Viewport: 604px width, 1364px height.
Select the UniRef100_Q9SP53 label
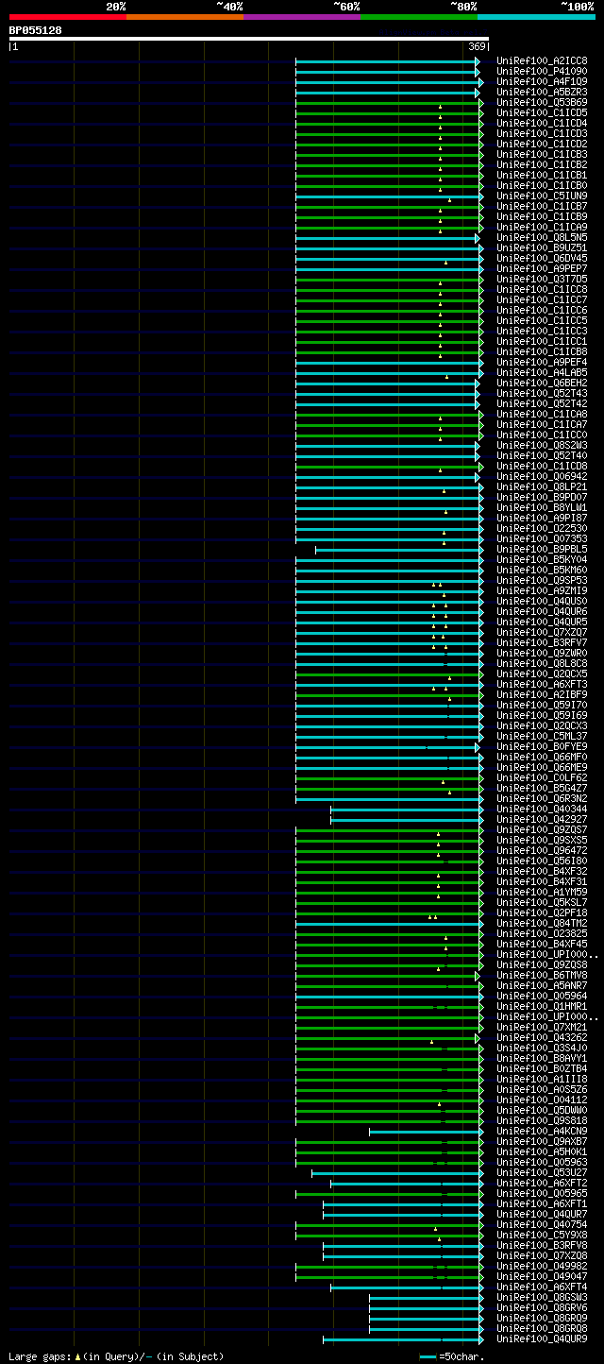tap(542, 580)
